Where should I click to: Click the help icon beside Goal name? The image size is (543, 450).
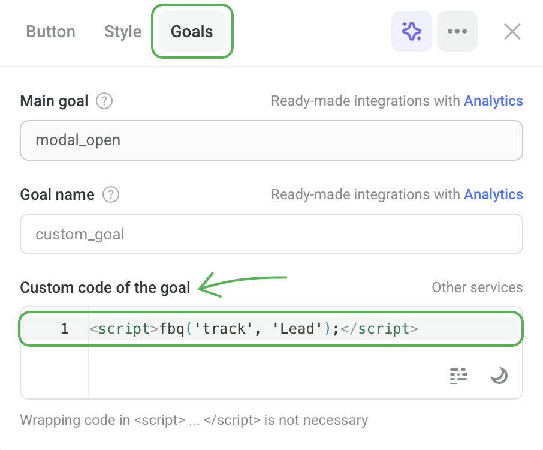point(111,194)
